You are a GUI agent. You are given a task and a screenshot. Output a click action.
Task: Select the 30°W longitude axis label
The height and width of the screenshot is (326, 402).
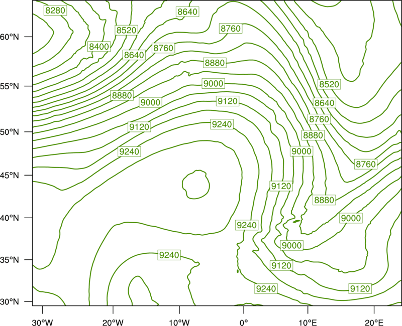tap(42, 322)
